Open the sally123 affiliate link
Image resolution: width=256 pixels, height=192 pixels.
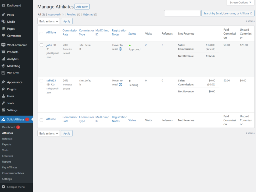tap(51, 81)
